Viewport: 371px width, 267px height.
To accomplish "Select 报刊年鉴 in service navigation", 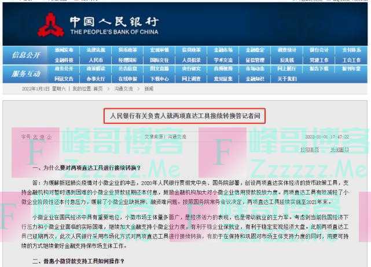I will tap(351, 69).
